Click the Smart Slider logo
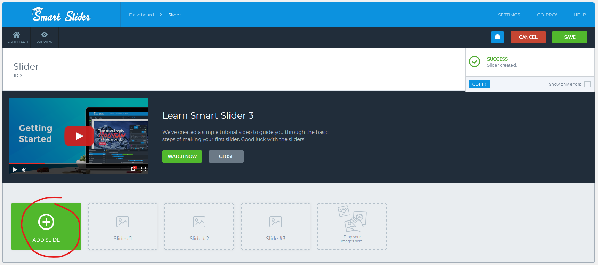This screenshot has width=598, height=265. tap(61, 15)
